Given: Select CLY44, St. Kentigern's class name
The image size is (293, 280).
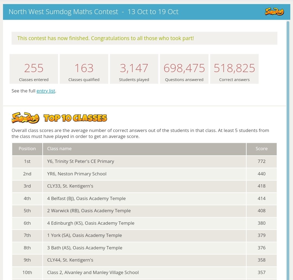Looking at the screenshot, I should (x=70, y=260).
